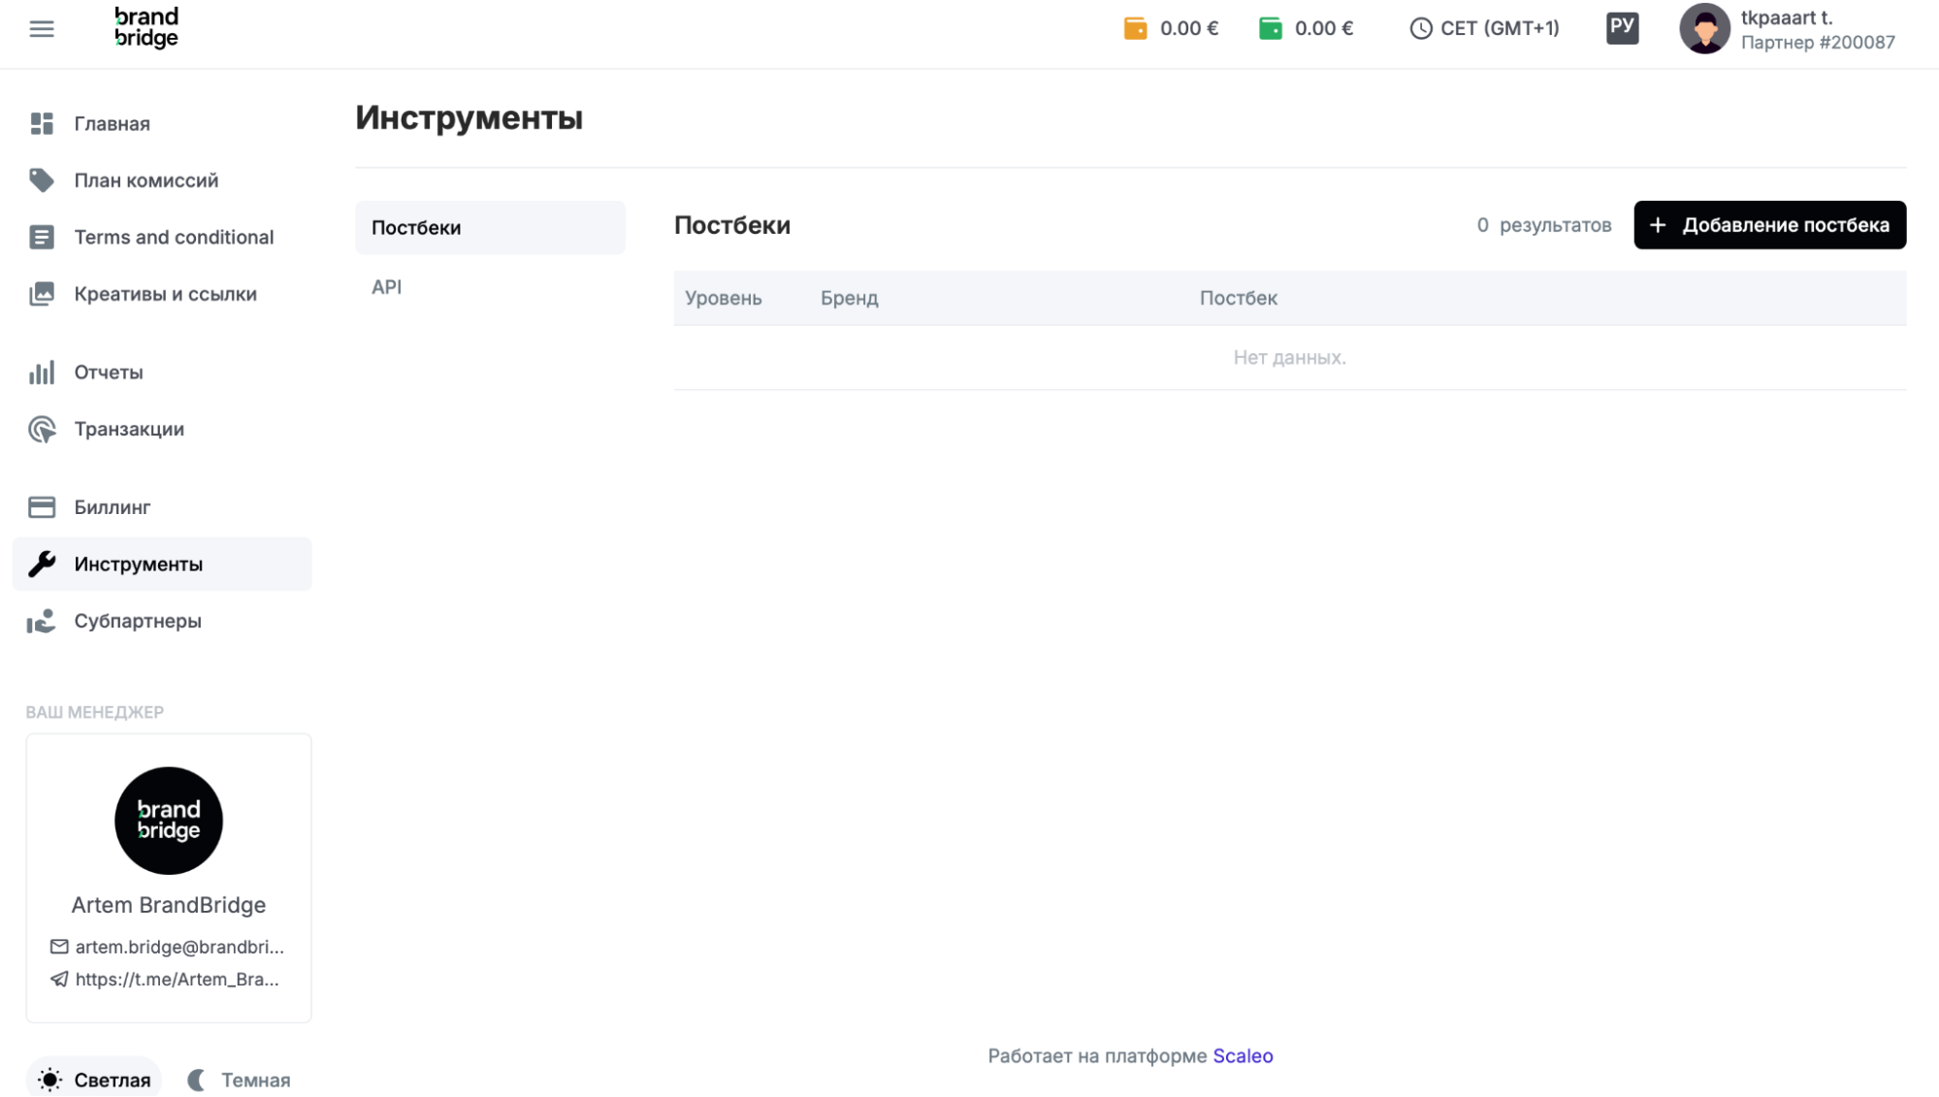Viewport: 1939px width, 1097px height.
Task: Switch to the API tab
Action: click(x=490, y=287)
